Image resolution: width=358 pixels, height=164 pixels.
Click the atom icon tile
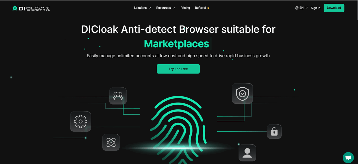(x=111, y=142)
